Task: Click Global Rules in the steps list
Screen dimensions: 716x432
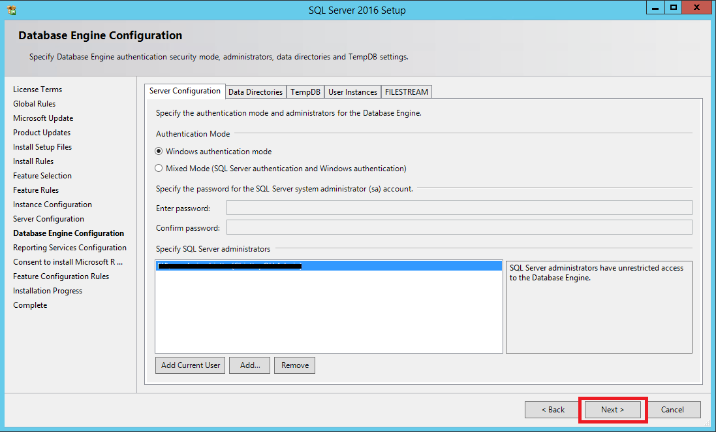Action: [34, 104]
